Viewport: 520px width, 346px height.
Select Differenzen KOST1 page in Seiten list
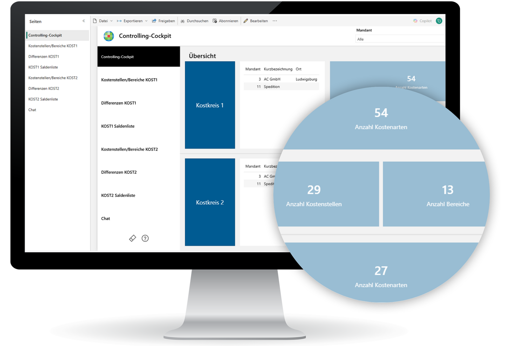[x=44, y=56]
